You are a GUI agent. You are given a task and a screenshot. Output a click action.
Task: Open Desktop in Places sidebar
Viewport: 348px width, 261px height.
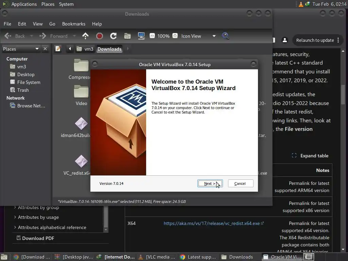22,74
